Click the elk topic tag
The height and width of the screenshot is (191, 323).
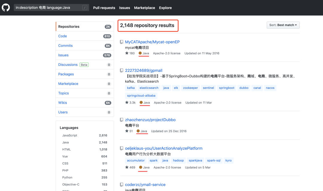coord(176,88)
